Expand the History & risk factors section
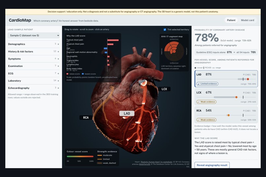Image resolution: width=266 pixels, height=177 pixels. click(x=34, y=51)
